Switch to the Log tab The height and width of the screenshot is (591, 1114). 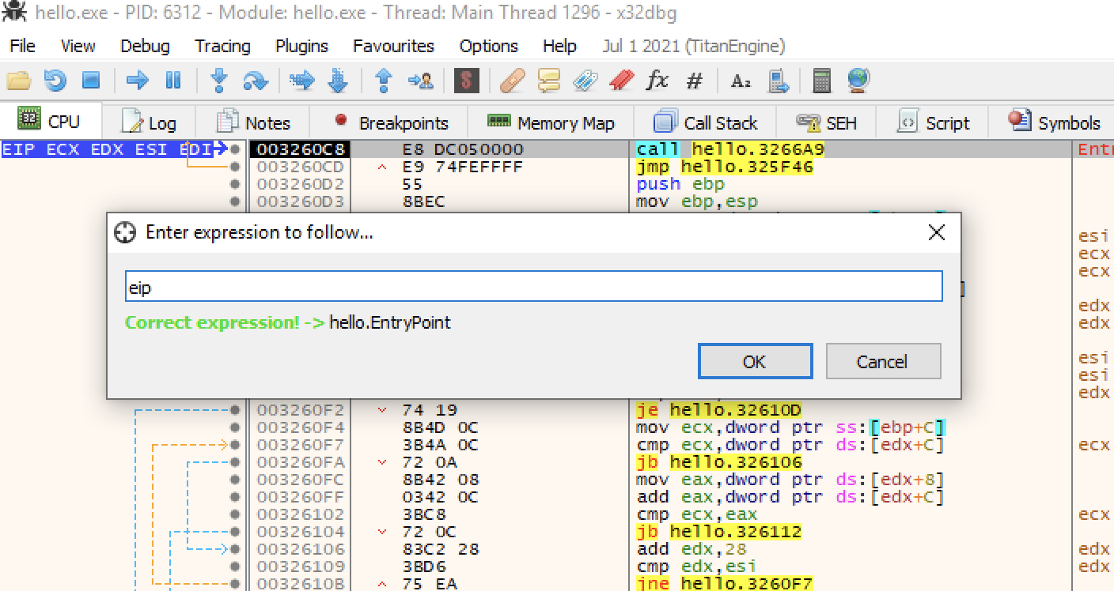pyautogui.click(x=149, y=122)
